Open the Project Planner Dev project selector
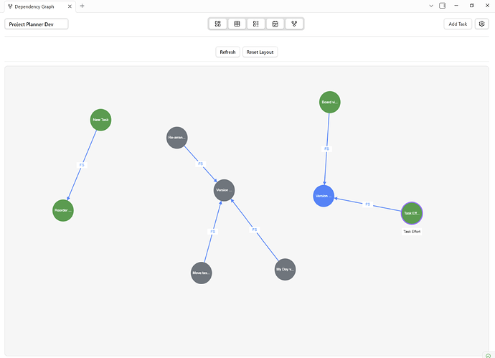 tap(37, 24)
